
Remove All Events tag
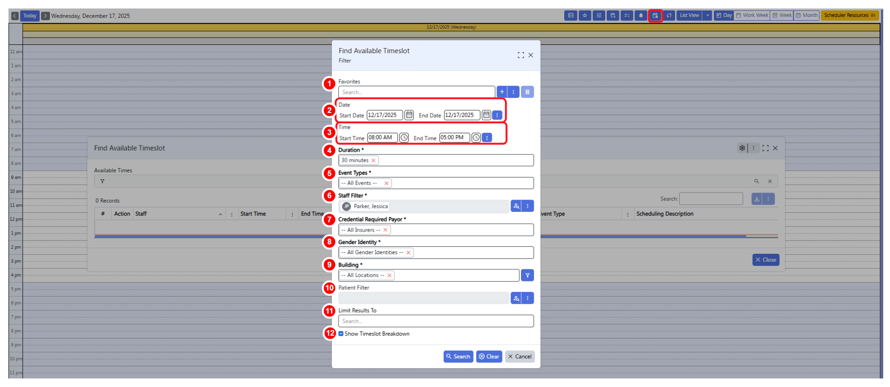[x=387, y=183]
